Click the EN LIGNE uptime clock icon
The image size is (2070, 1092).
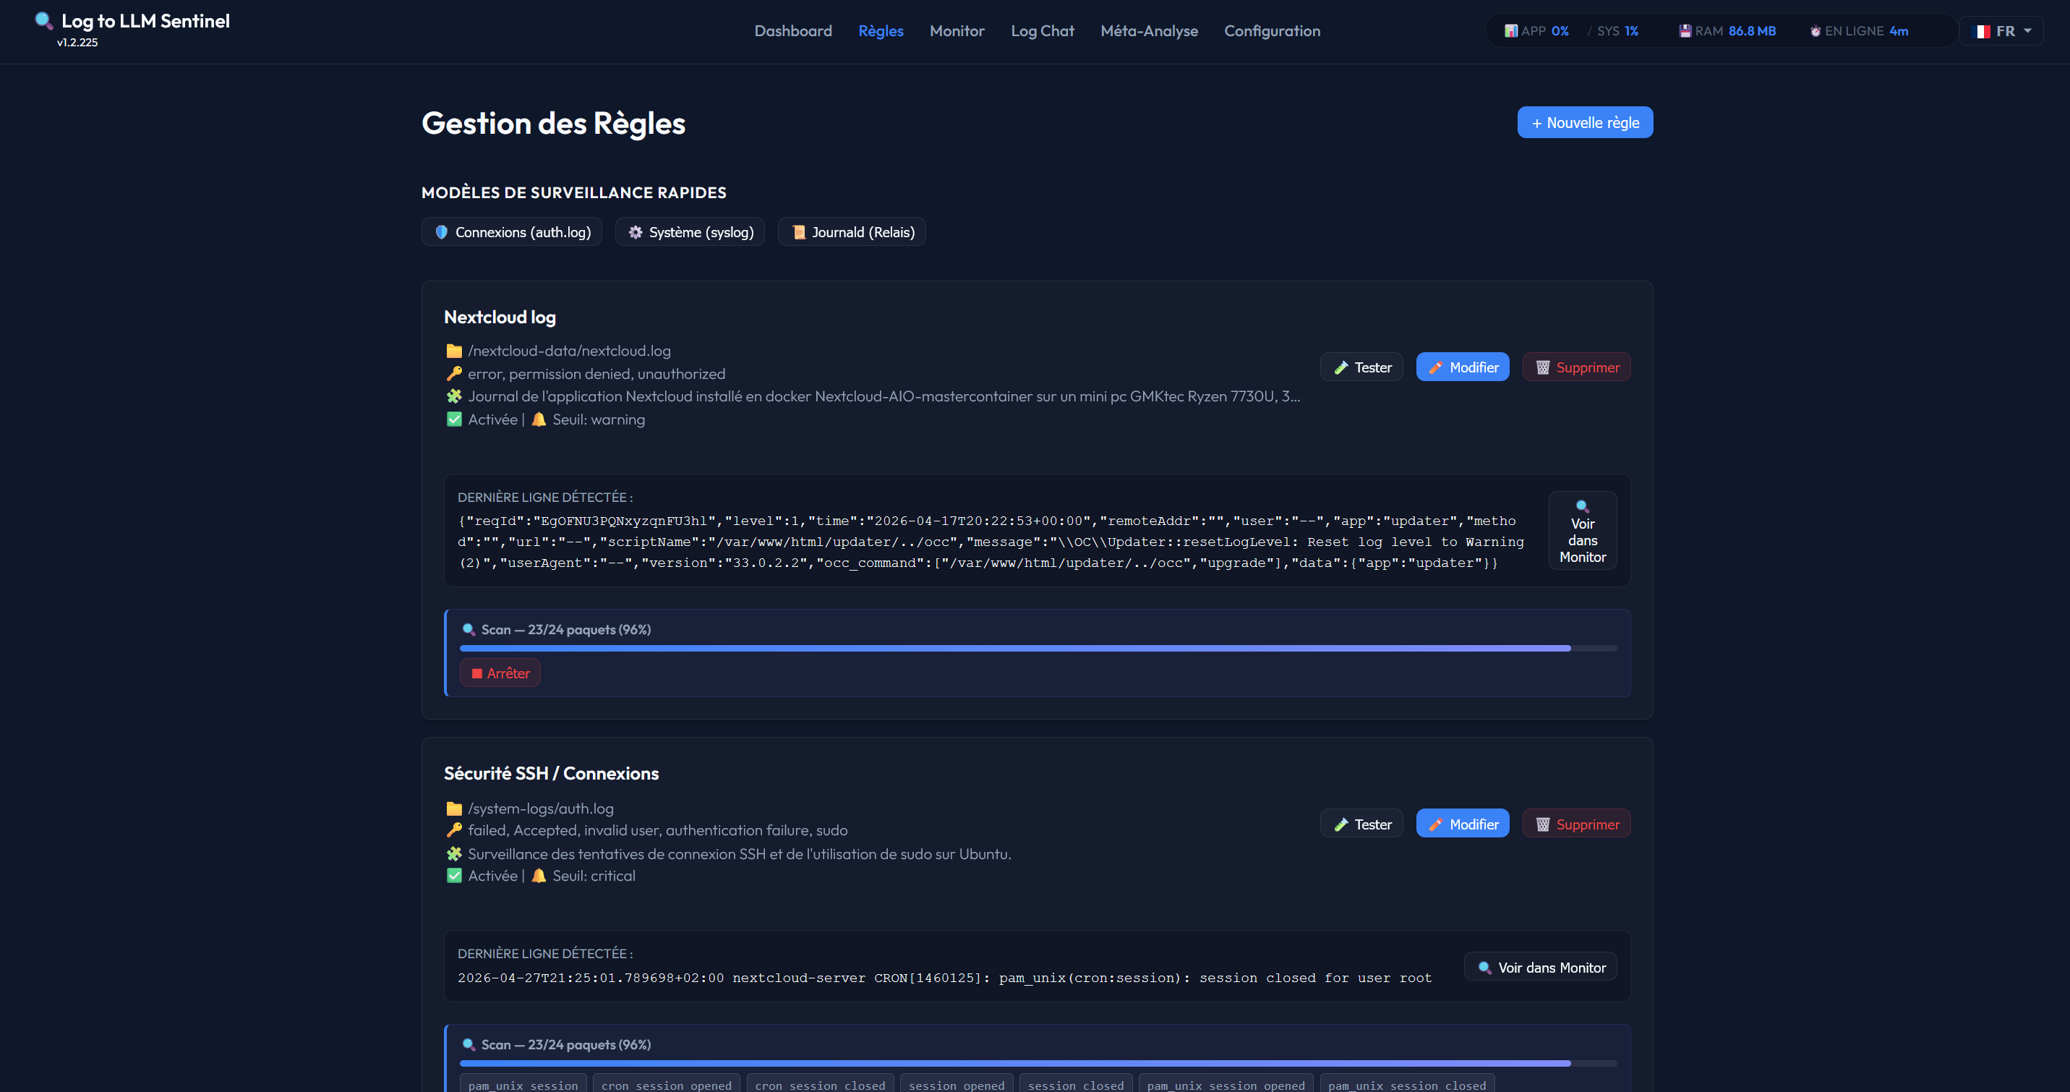click(1815, 31)
